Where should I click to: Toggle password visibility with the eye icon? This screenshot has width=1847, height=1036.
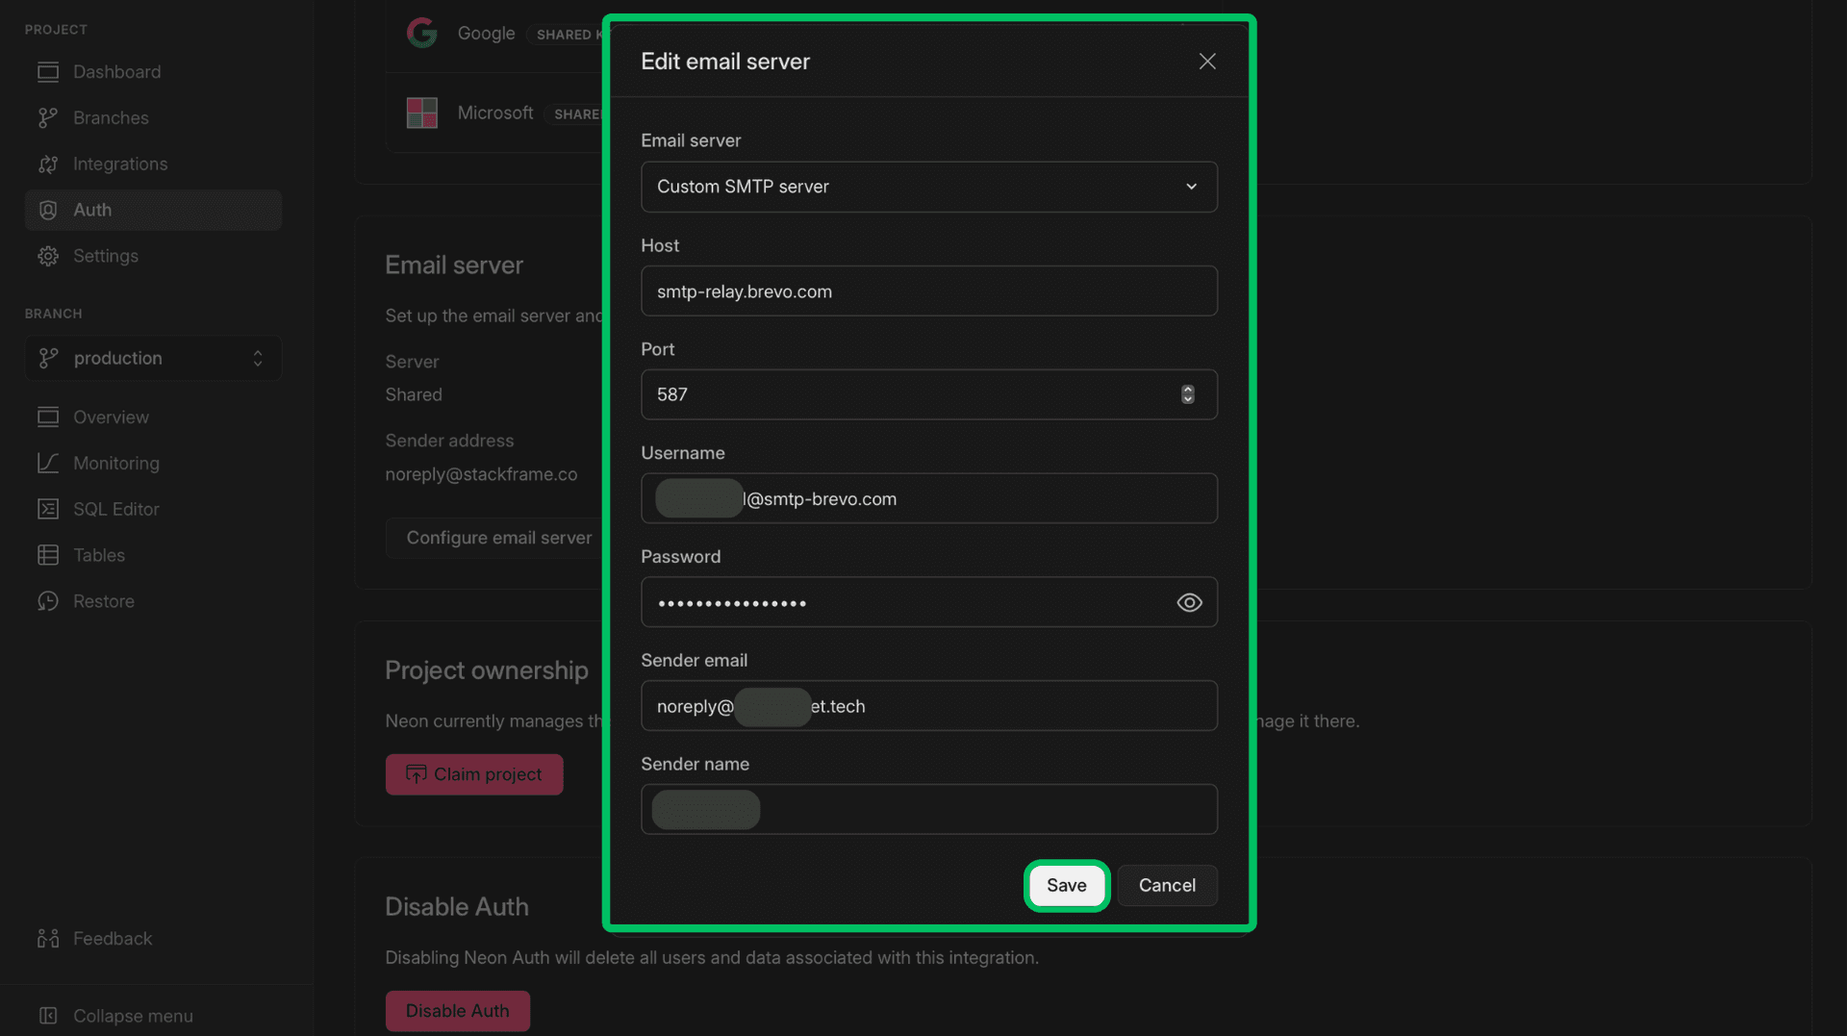click(x=1189, y=602)
